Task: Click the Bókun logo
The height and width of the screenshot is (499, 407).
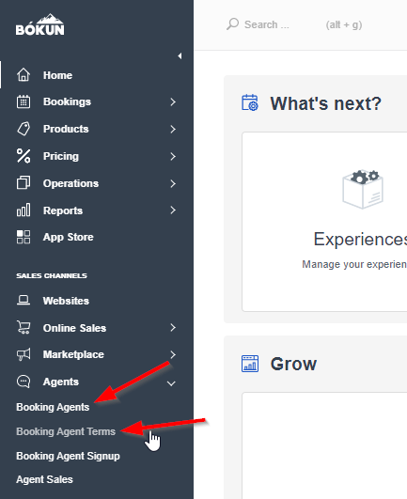Action: (40, 24)
